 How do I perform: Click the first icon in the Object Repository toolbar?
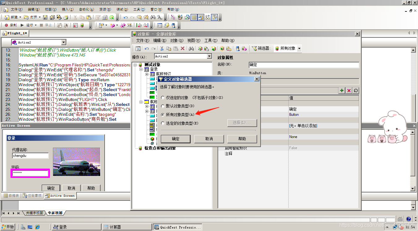point(138,48)
